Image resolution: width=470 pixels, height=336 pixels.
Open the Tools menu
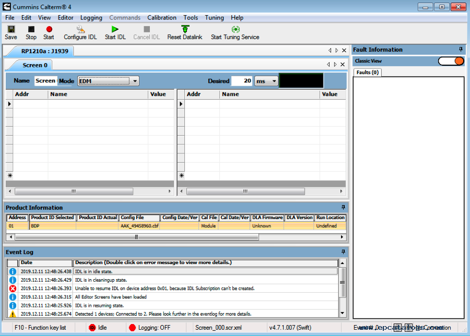[x=191, y=18]
